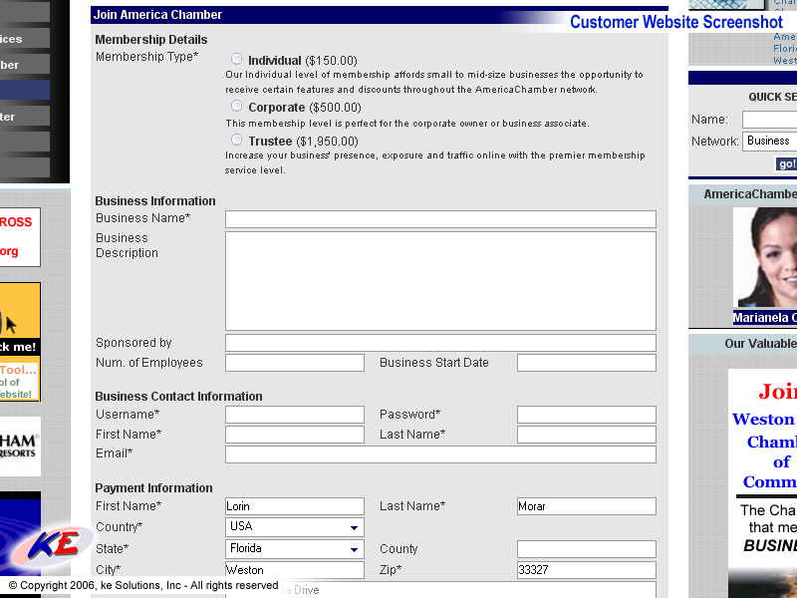
Task: Click the 'Join America Chamber' title bar text
Action: pos(157,15)
